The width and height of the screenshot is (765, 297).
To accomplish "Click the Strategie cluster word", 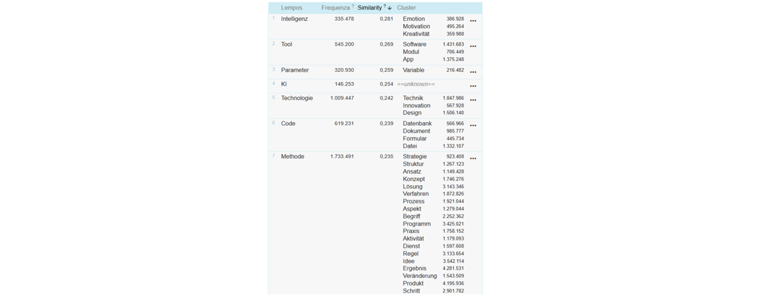I will (415, 156).
